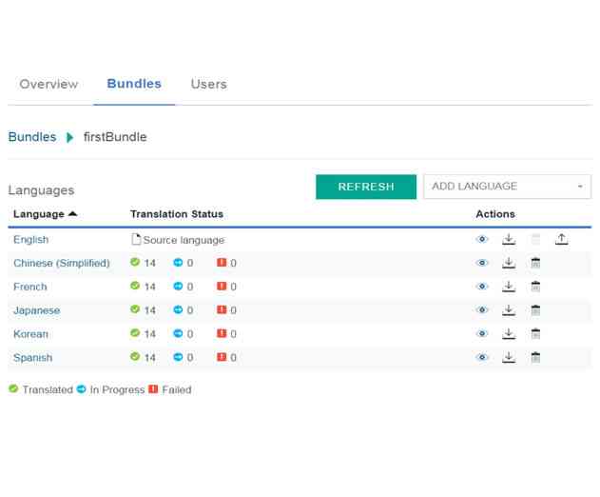The image size is (600, 497).
Task: View Chinese (Simplified) translation eye icon
Action: [x=482, y=263]
